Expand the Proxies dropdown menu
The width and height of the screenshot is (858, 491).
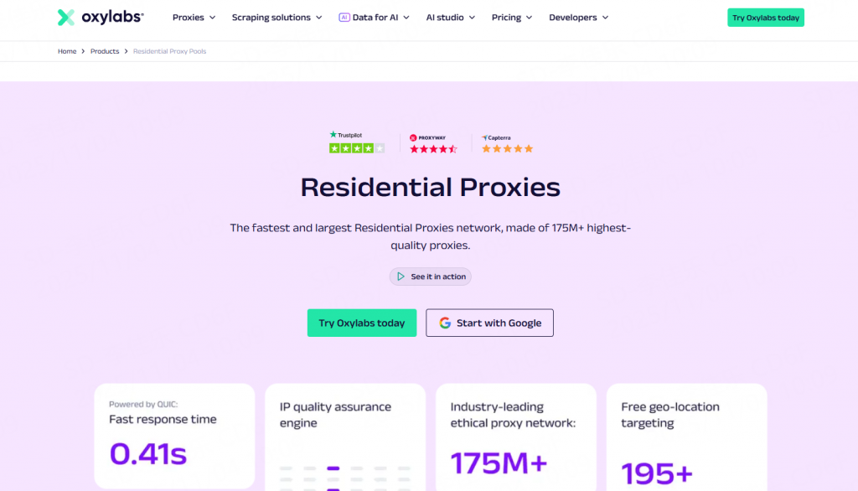pyautogui.click(x=193, y=17)
